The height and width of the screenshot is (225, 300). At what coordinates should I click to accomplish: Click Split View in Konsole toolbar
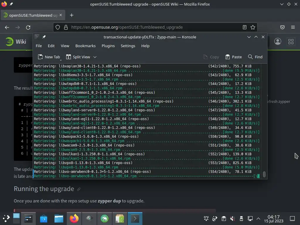pyautogui.click(x=78, y=57)
